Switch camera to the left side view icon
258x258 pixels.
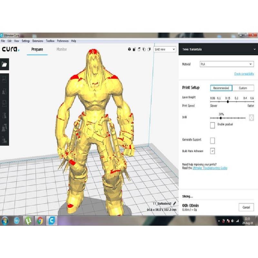[x=144, y=49]
